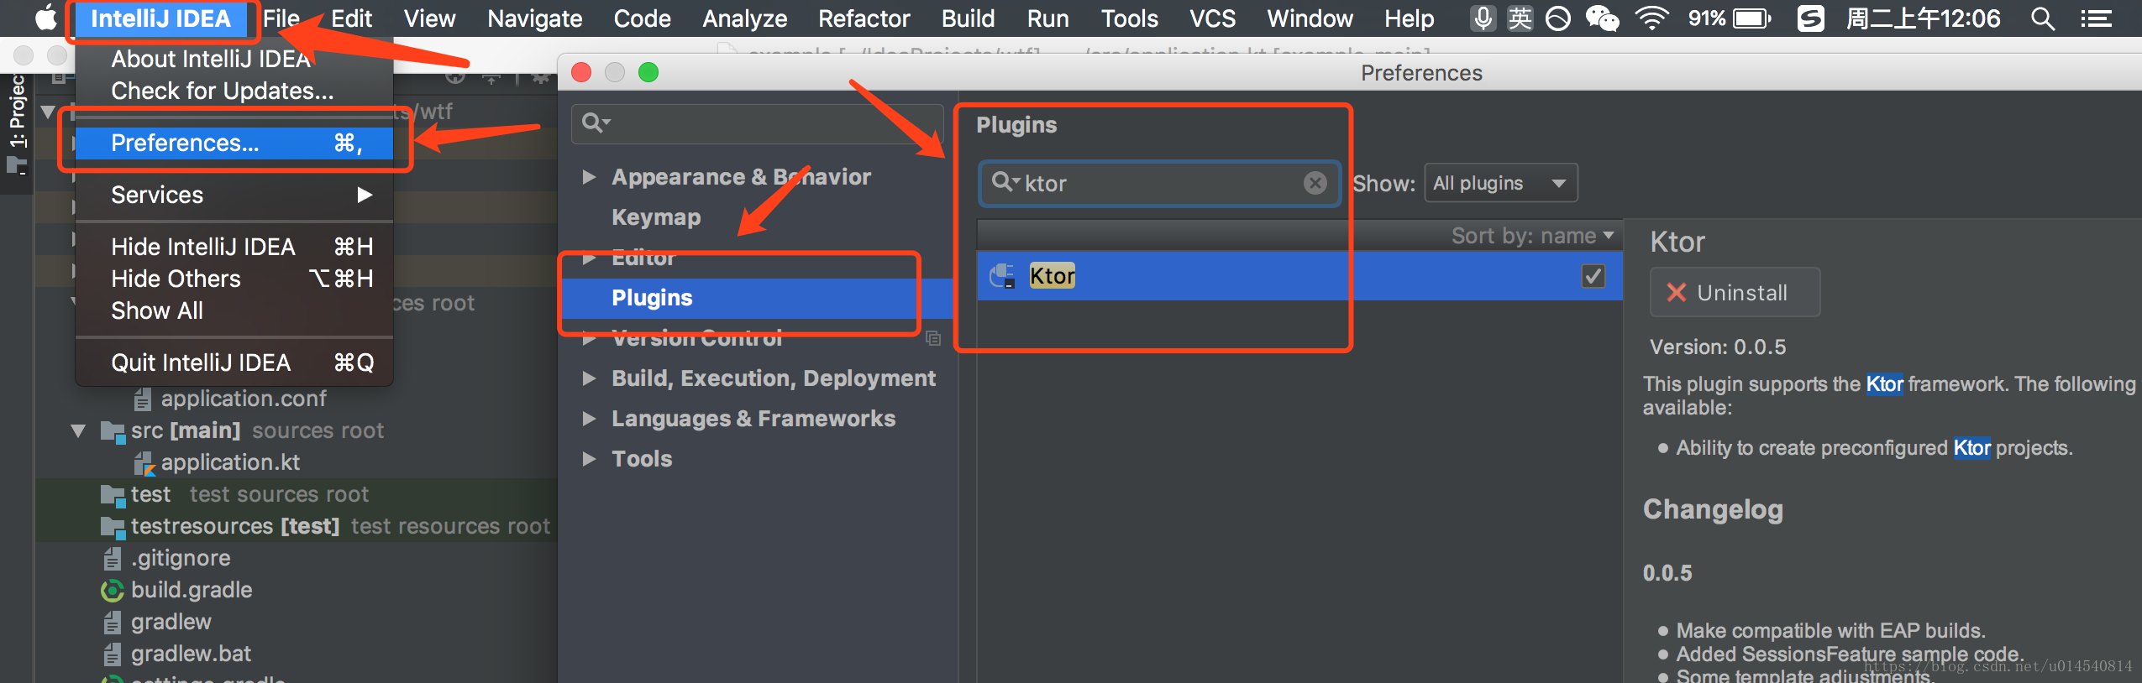Image resolution: width=2142 pixels, height=683 pixels.
Task: Choose Show All menu item
Action: 234,310
